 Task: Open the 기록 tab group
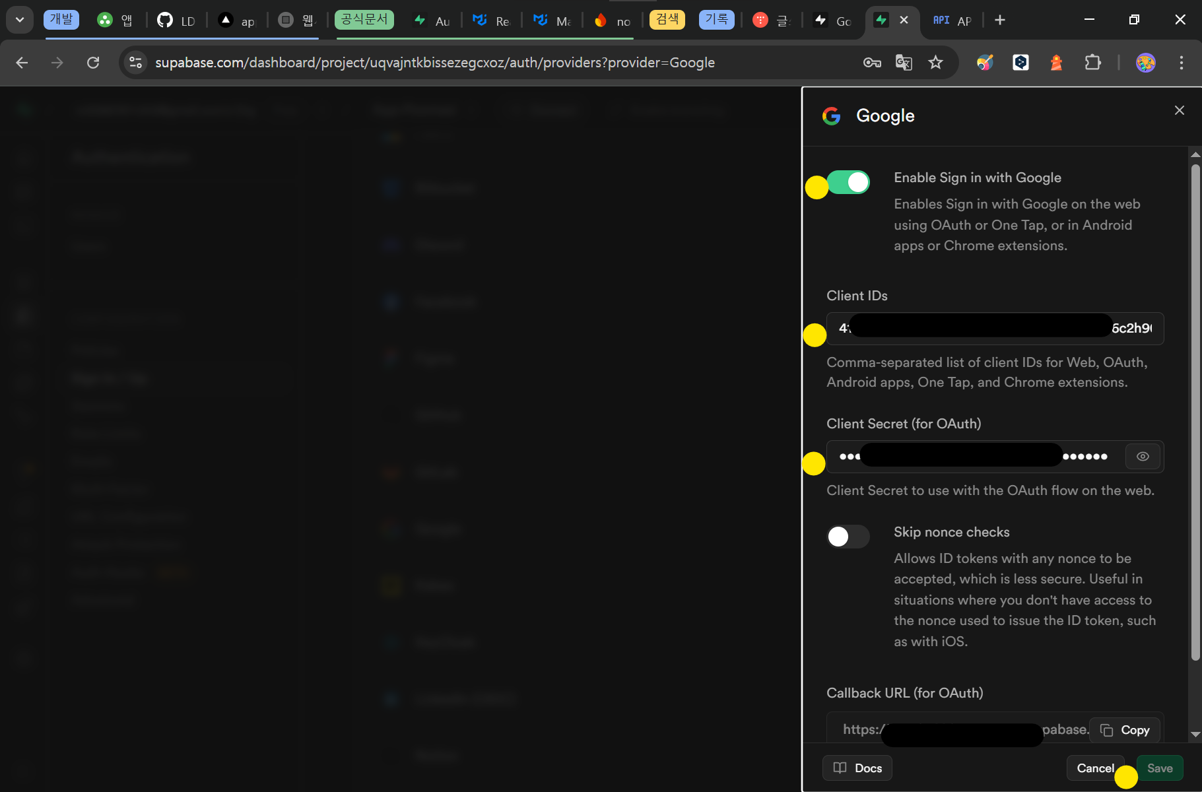[x=717, y=19]
